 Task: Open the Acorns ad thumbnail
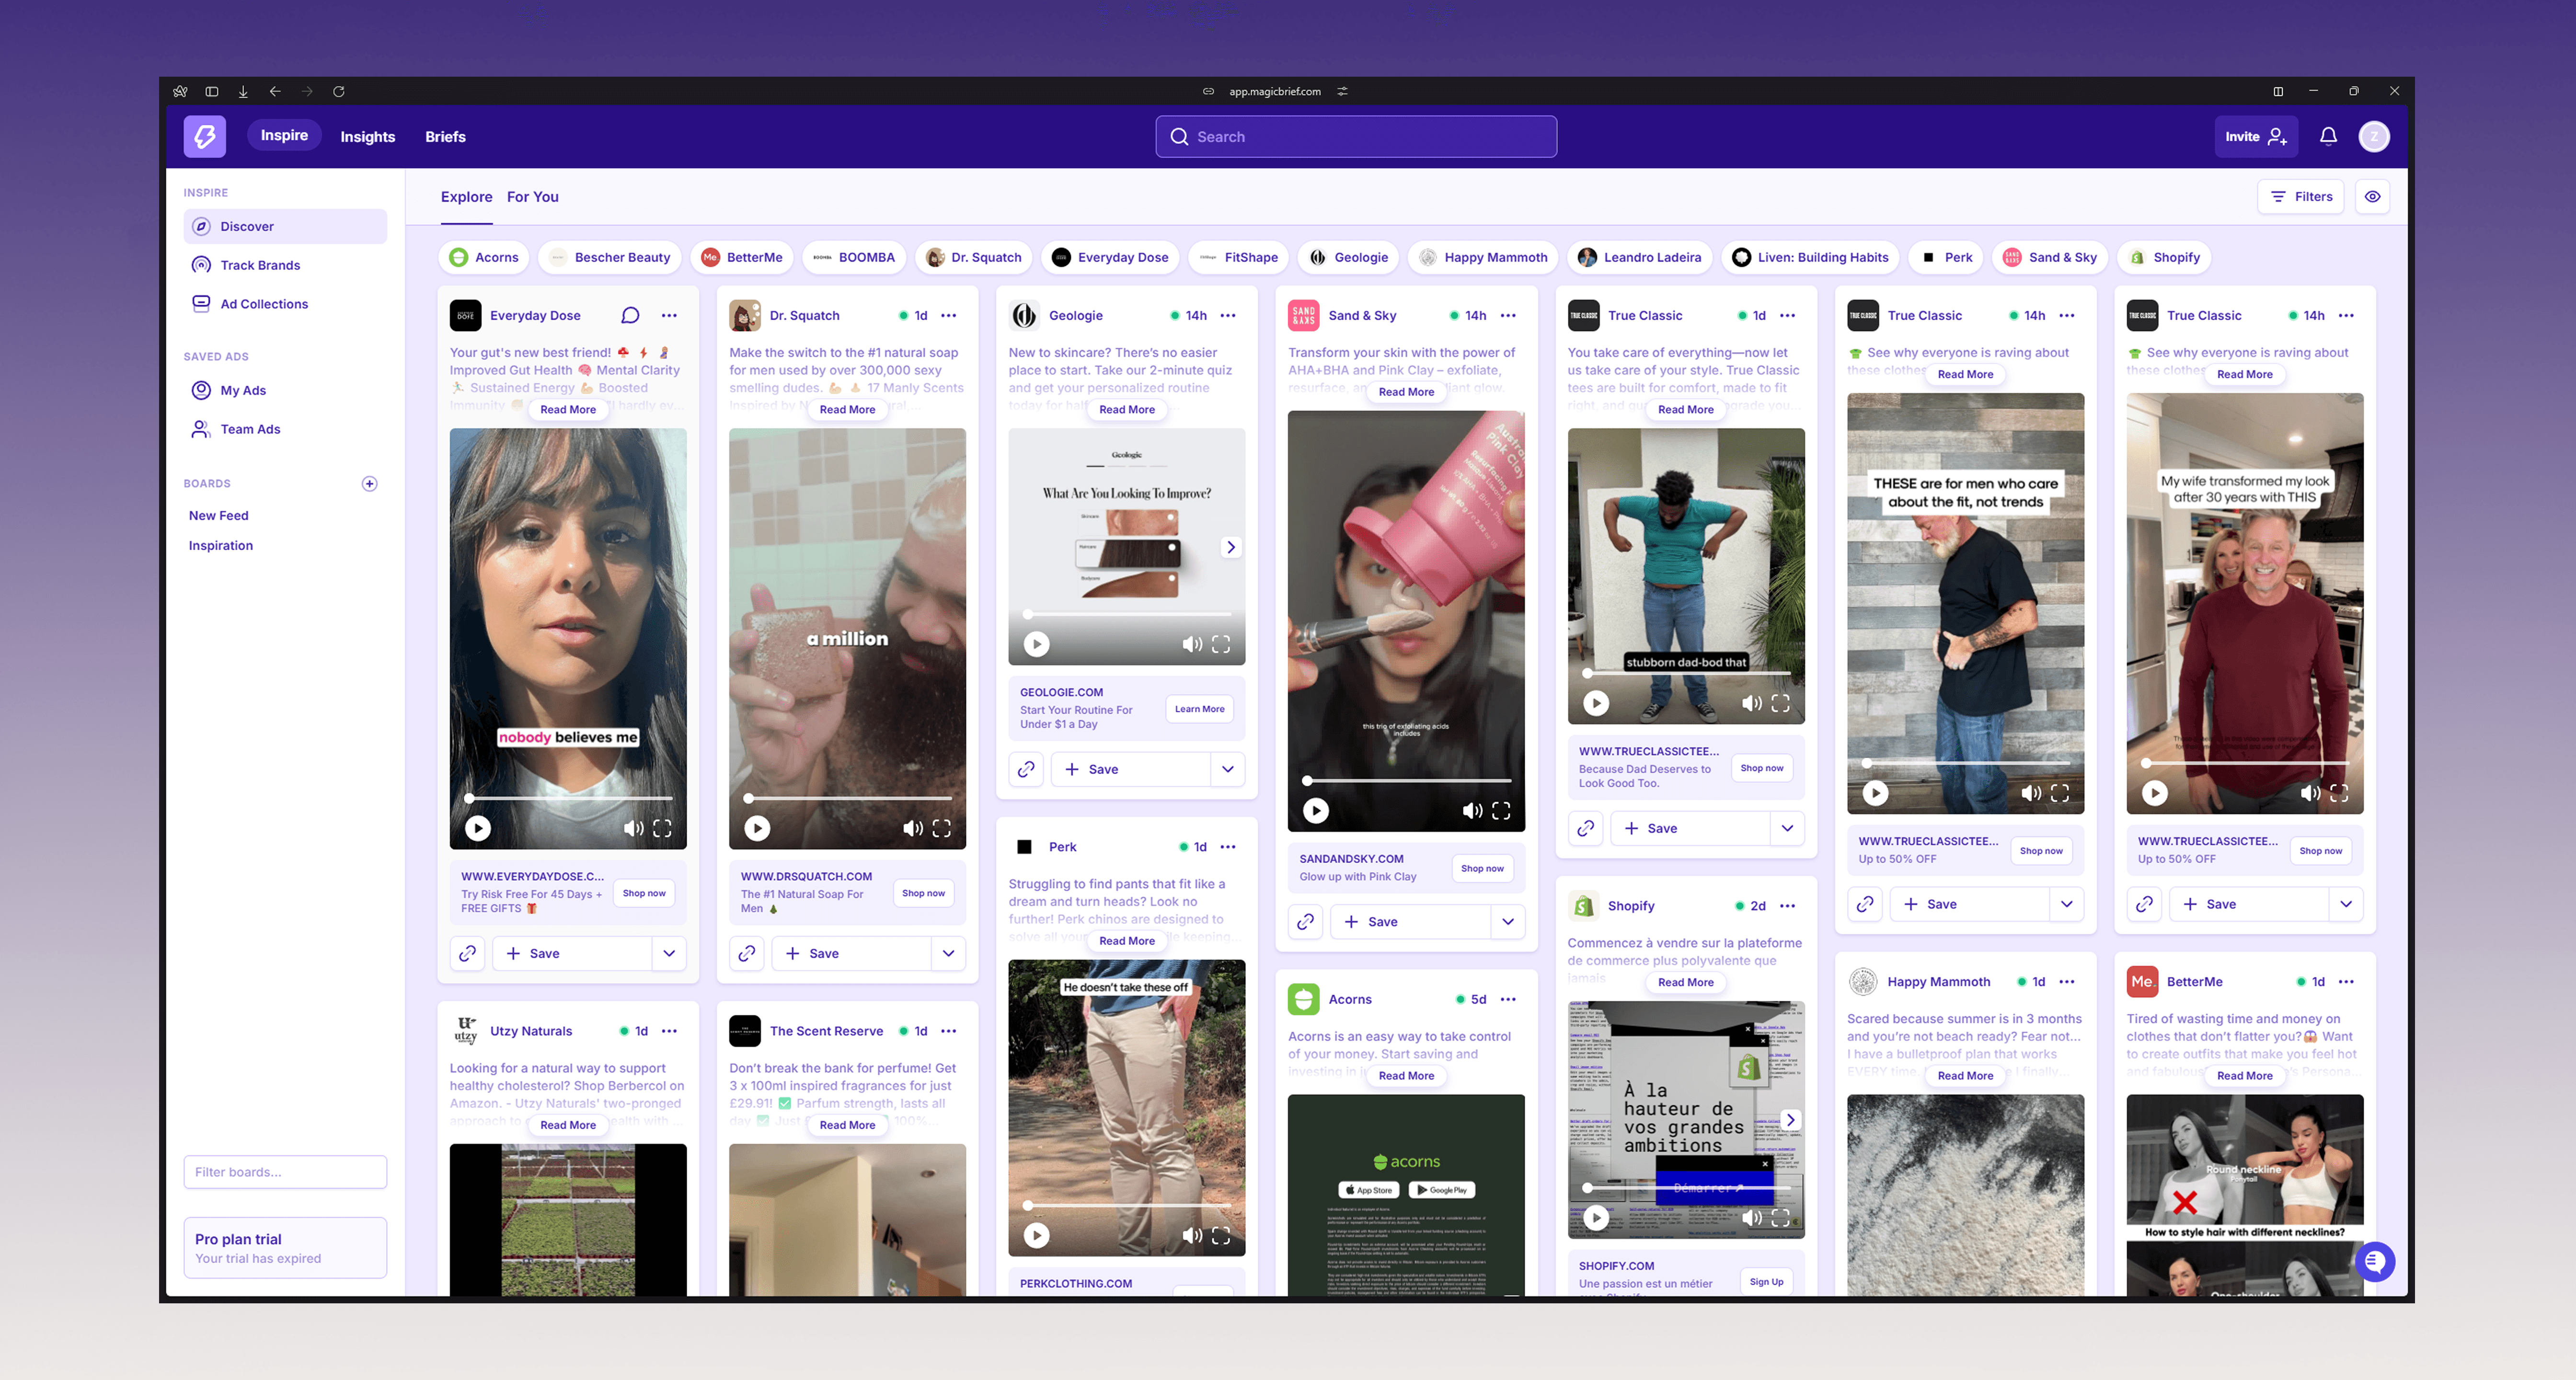coord(1406,1195)
